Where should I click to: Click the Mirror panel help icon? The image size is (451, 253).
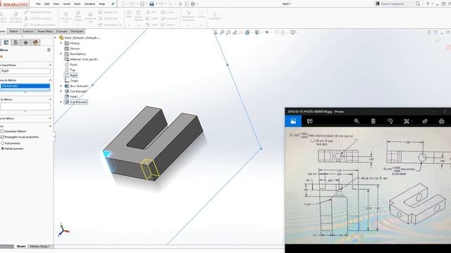(49, 50)
